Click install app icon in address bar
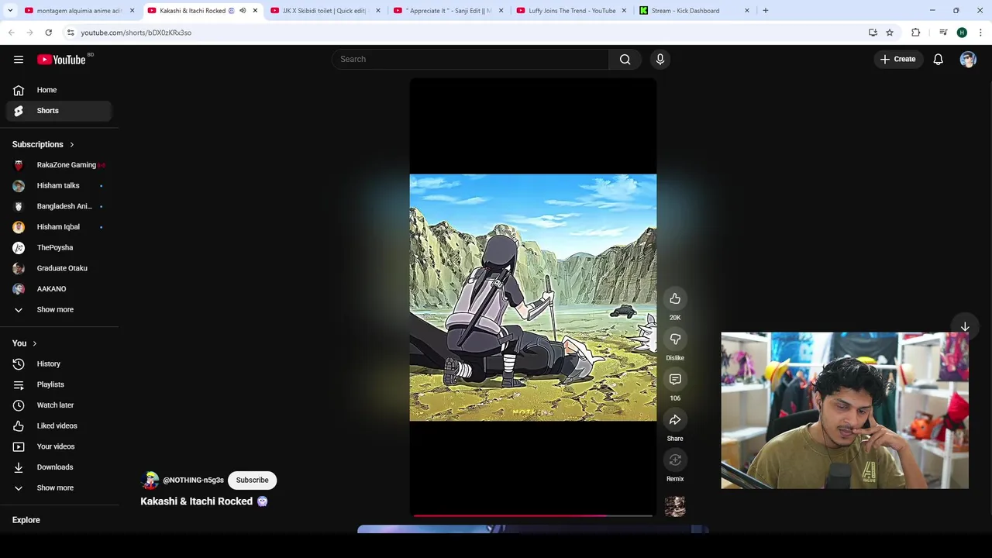992x558 pixels. (873, 33)
